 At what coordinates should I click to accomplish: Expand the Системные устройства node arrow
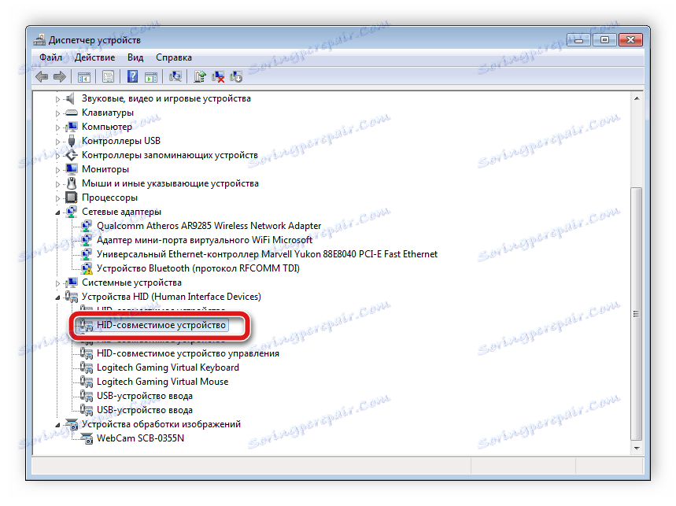coord(57,283)
